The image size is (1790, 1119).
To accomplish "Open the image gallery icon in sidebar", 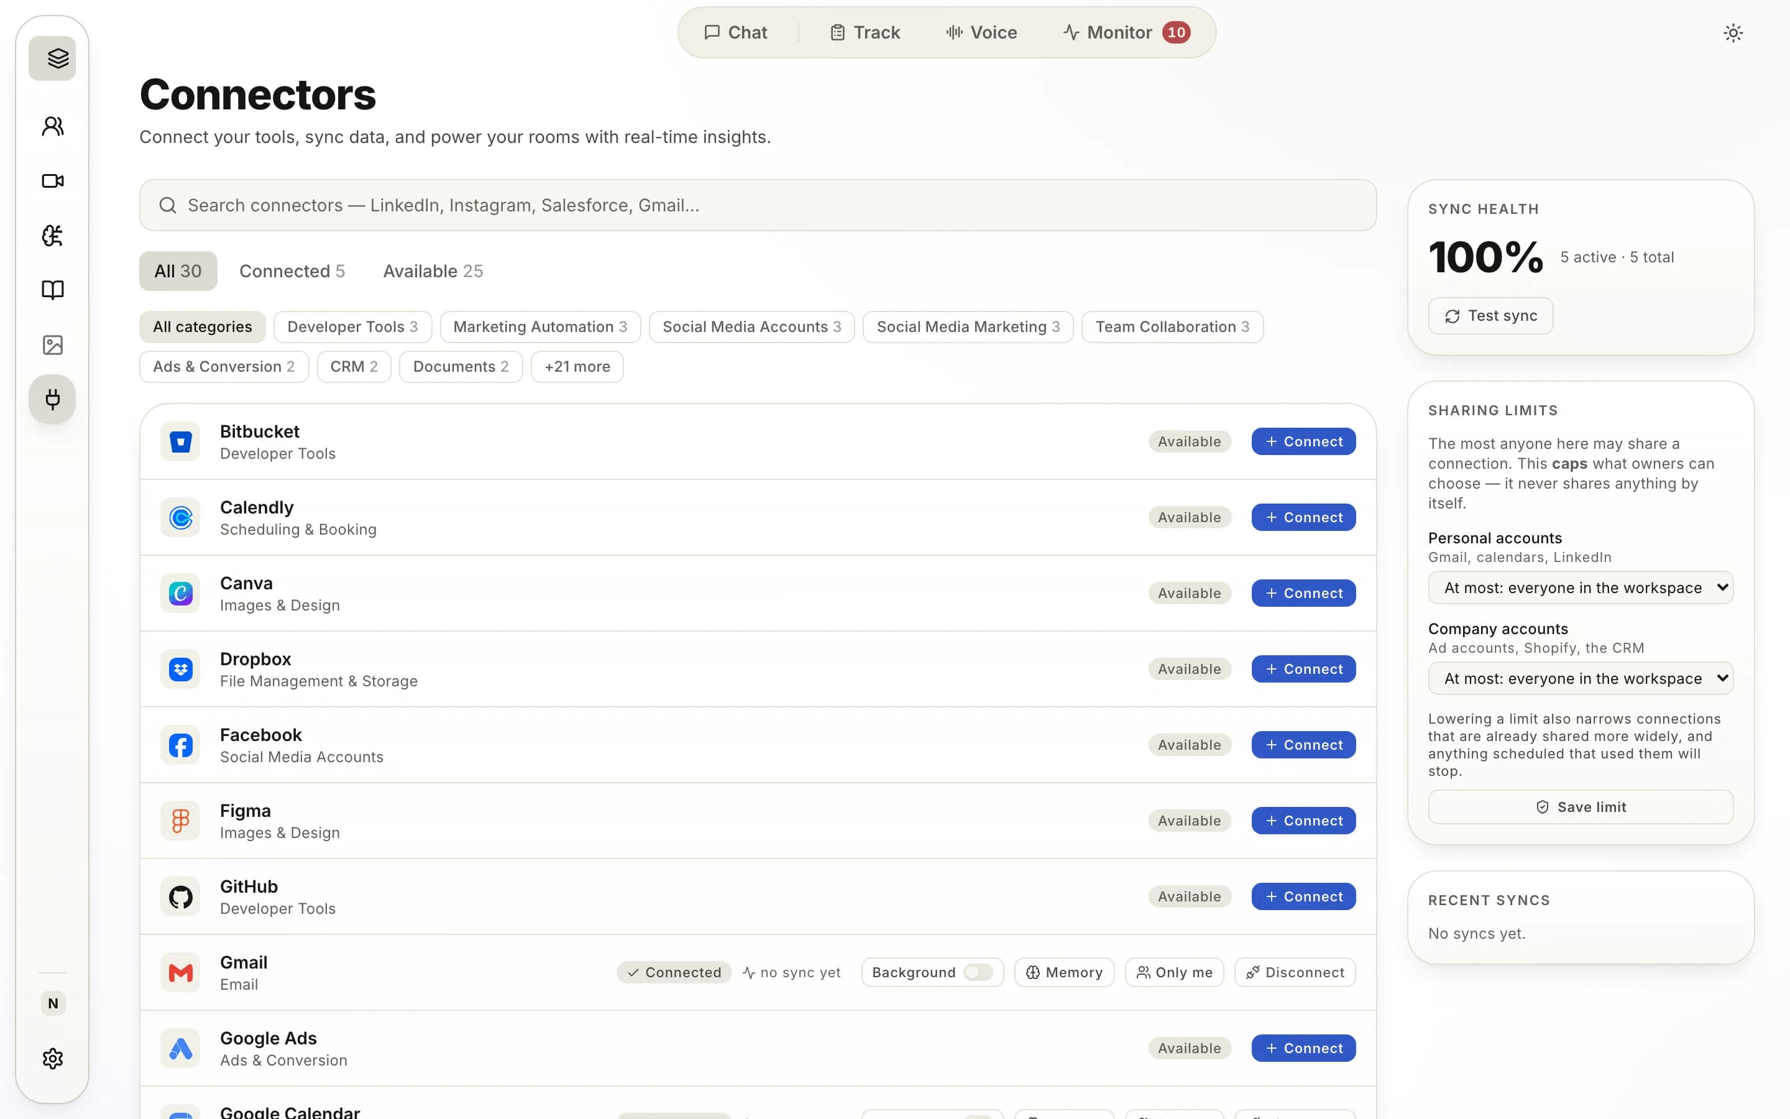I will click(52, 345).
